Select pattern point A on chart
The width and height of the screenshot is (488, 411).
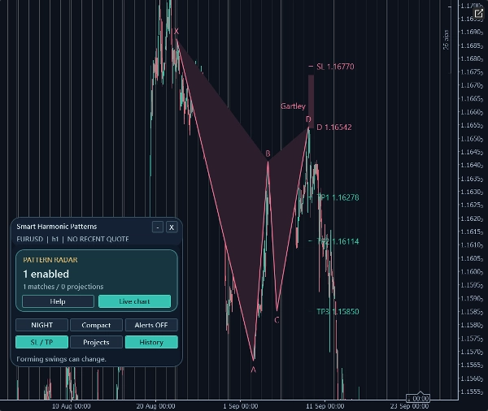pyautogui.click(x=253, y=370)
